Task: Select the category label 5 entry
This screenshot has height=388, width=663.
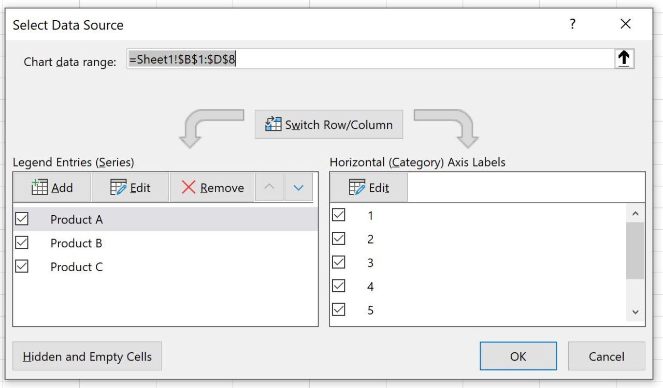Action: pyautogui.click(x=370, y=310)
